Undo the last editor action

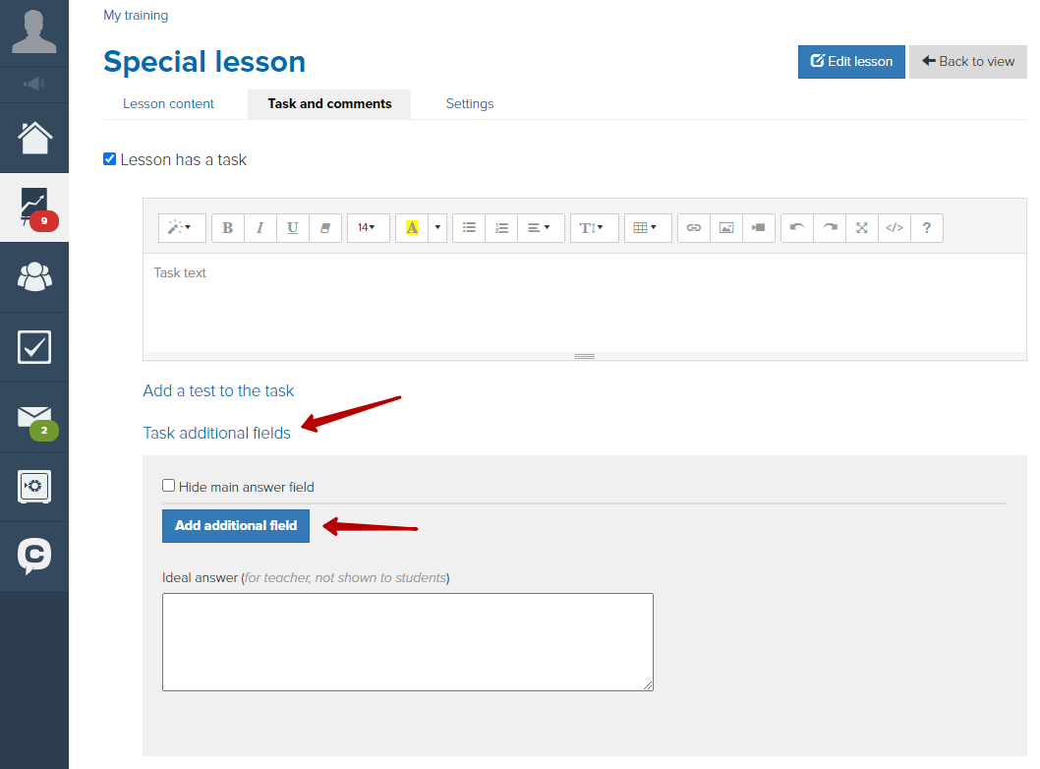point(797,228)
